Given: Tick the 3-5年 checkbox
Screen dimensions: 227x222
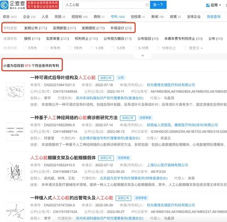Looking at the screenshot, I should [113, 48].
